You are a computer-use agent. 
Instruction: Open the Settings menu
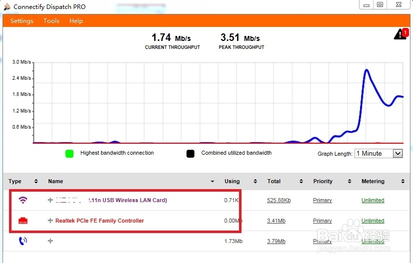click(22, 21)
